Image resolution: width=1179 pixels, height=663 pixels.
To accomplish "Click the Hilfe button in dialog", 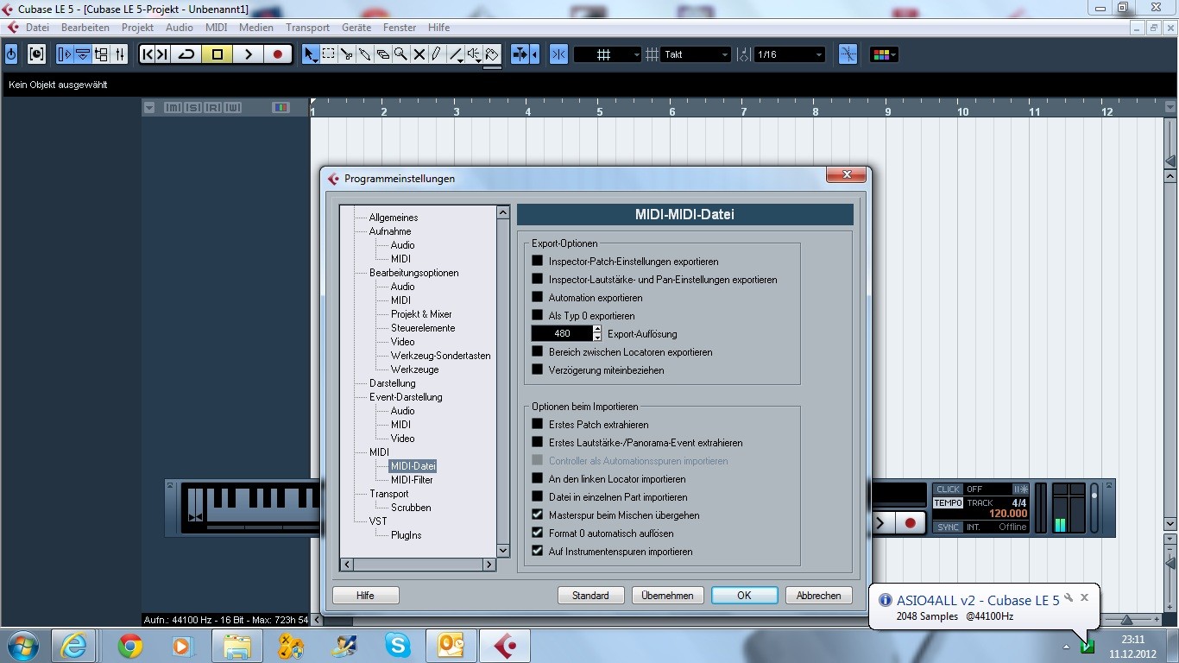I will click(365, 596).
